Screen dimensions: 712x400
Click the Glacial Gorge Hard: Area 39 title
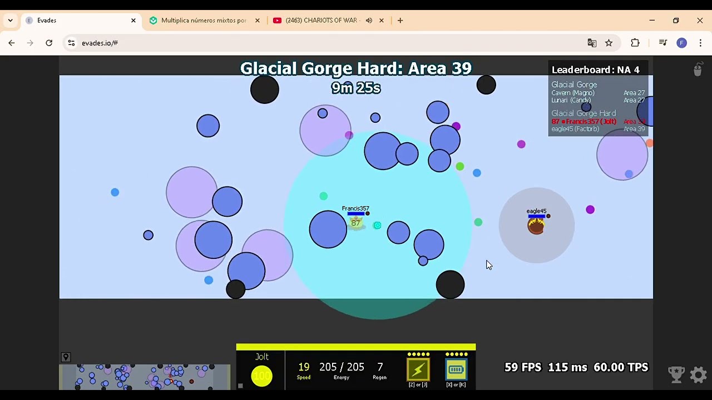[356, 68]
